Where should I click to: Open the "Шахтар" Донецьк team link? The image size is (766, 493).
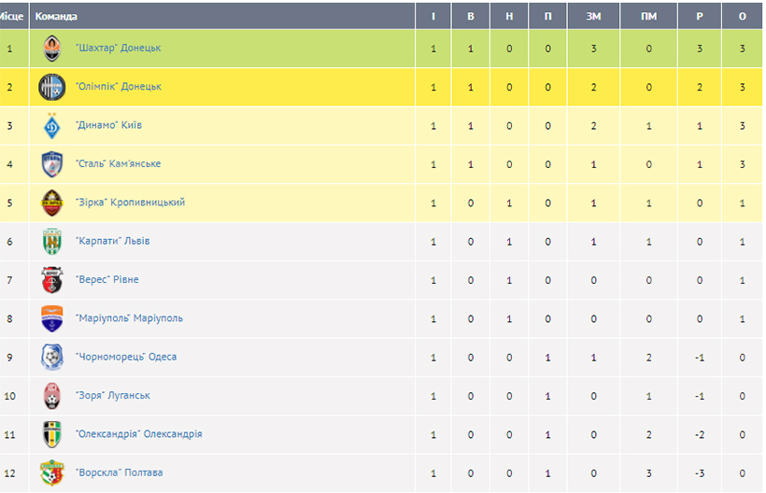coord(119,48)
